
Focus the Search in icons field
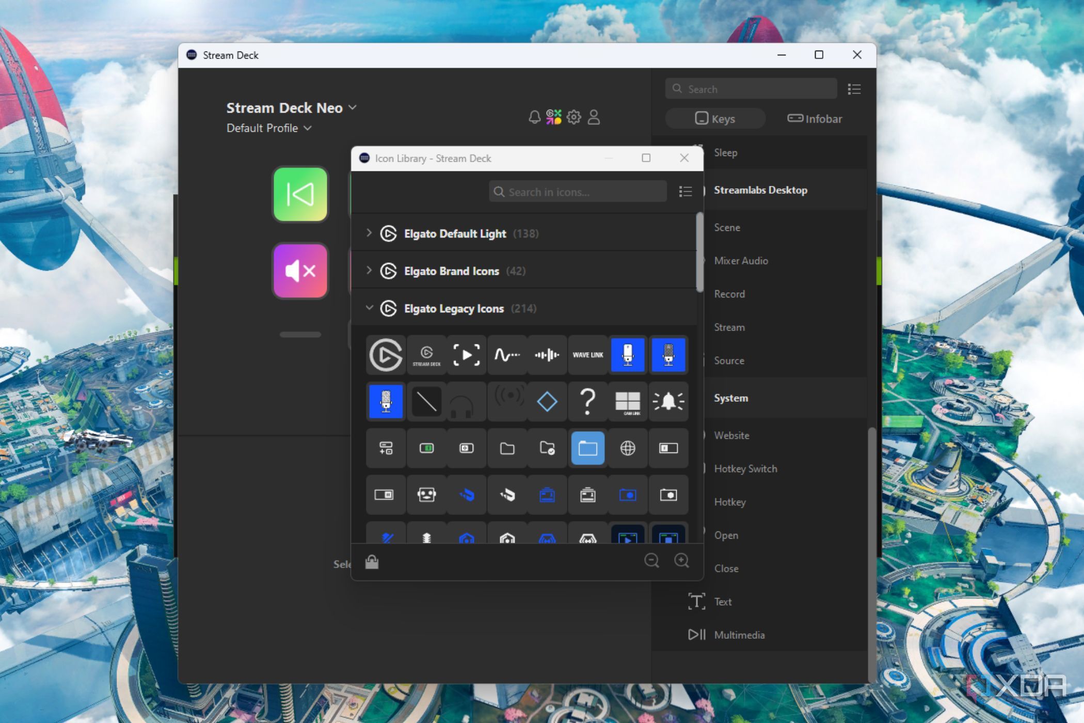click(578, 192)
